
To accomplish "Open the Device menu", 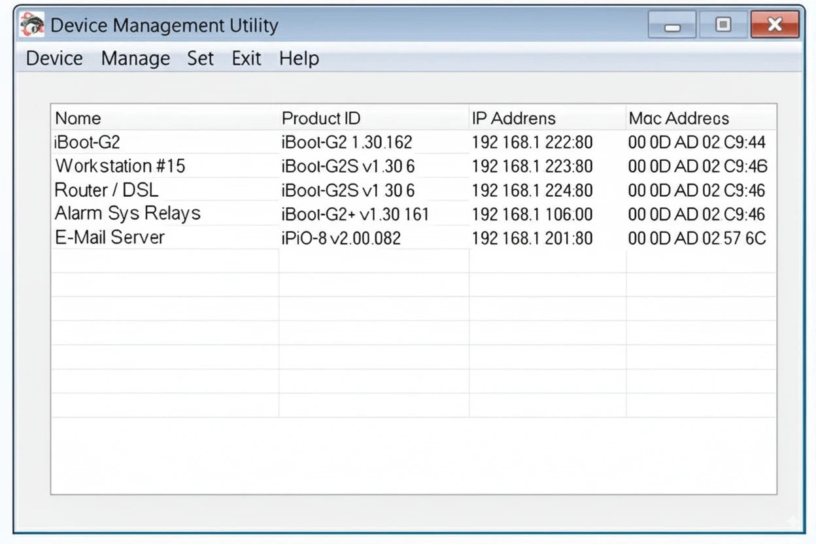I will pos(54,58).
